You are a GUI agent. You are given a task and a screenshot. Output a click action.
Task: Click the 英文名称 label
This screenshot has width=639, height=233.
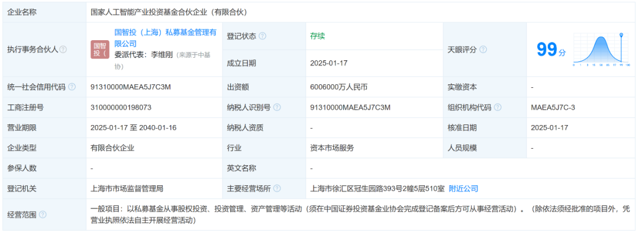(x=241, y=168)
